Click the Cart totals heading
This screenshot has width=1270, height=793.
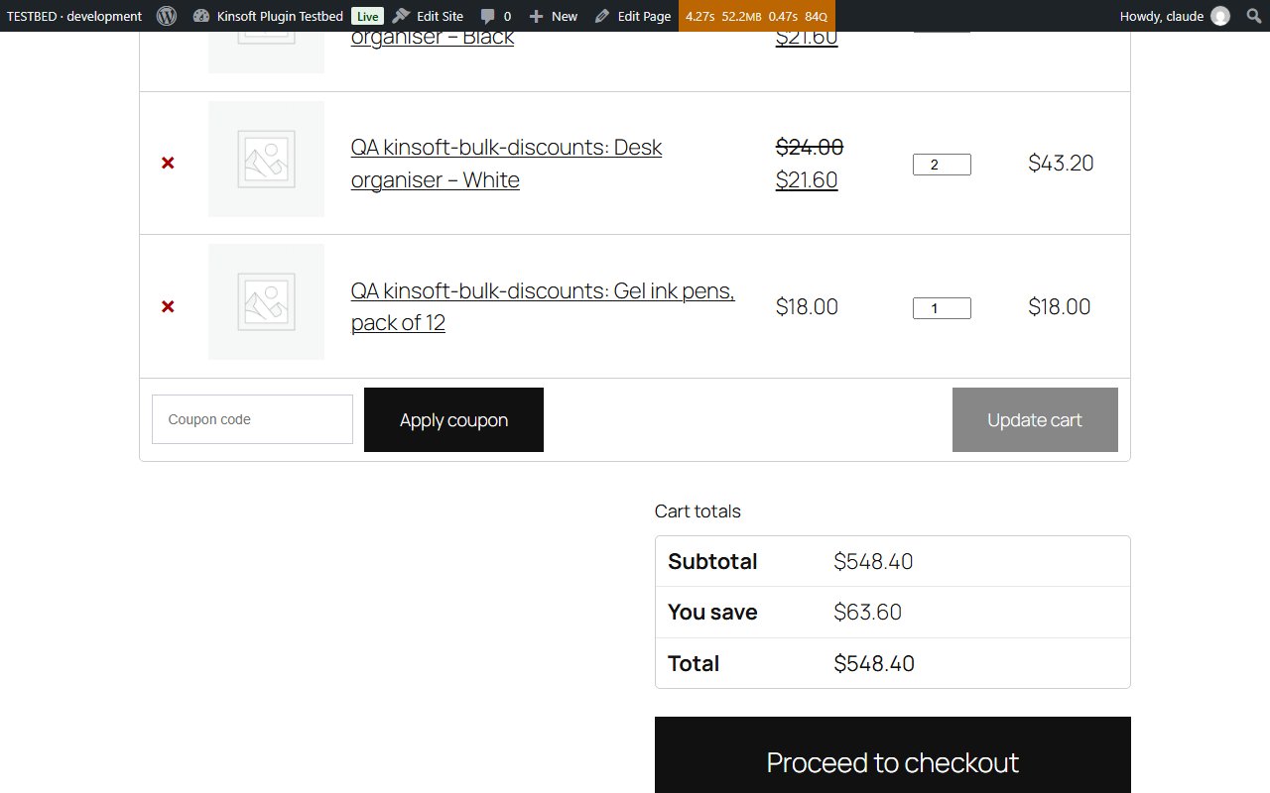(x=698, y=511)
